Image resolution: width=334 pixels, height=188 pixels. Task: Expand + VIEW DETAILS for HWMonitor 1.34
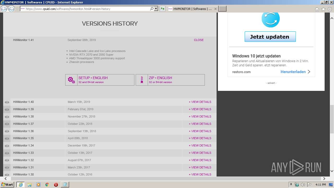click(200, 145)
